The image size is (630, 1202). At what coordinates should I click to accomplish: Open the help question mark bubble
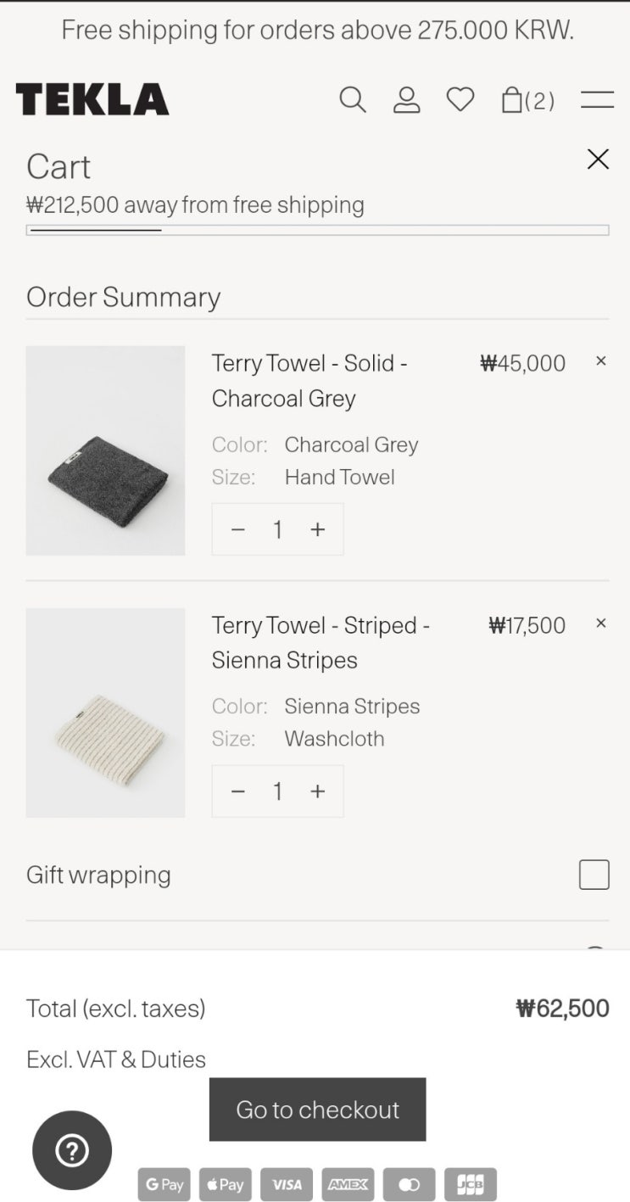[x=72, y=1150]
